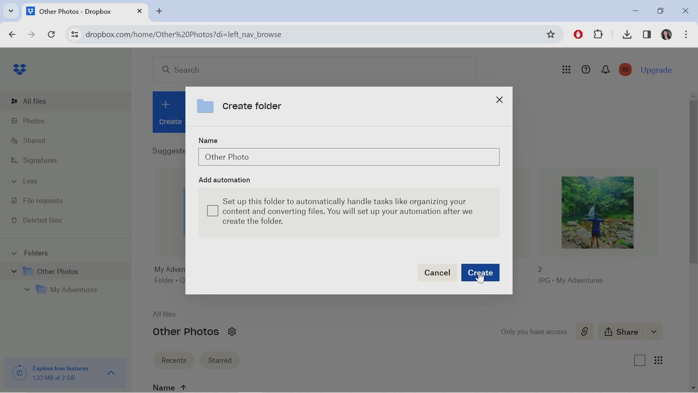Click the grid apps icon top right
The width and height of the screenshot is (698, 393).
tap(567, 70)
